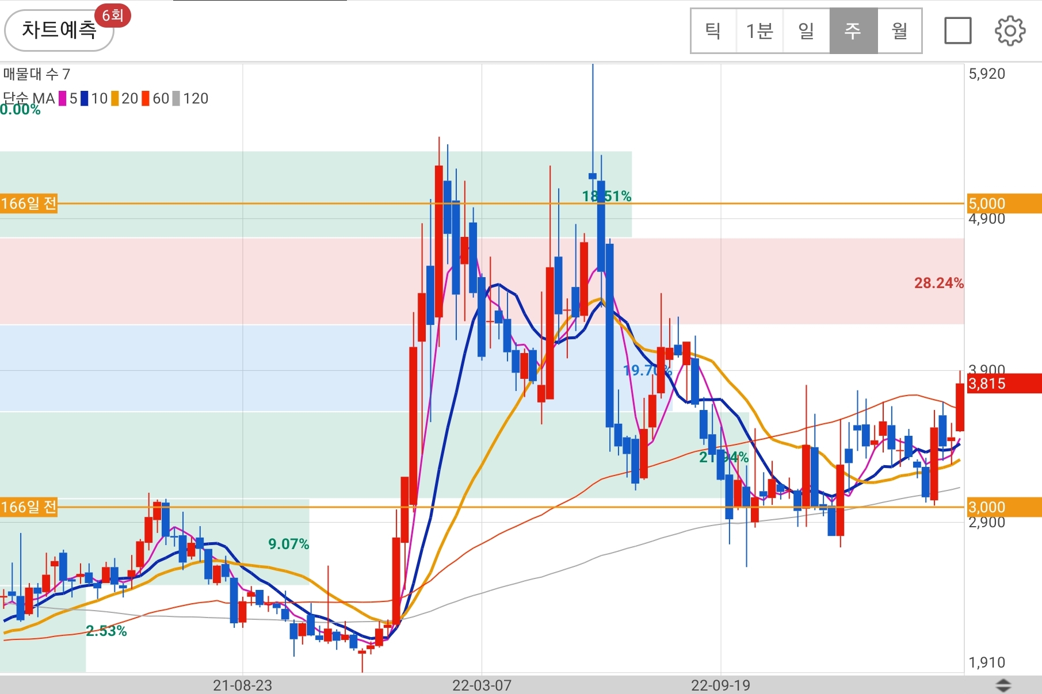This screenshot has height=694, width=1042.
Task: Click the 0.00% green percentage label
Action: pyautogui.click(x=21, y=110)
